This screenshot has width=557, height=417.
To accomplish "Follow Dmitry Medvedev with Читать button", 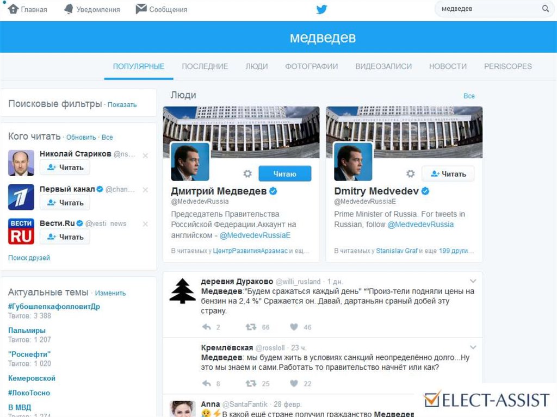I will click(x=448, y=173).
